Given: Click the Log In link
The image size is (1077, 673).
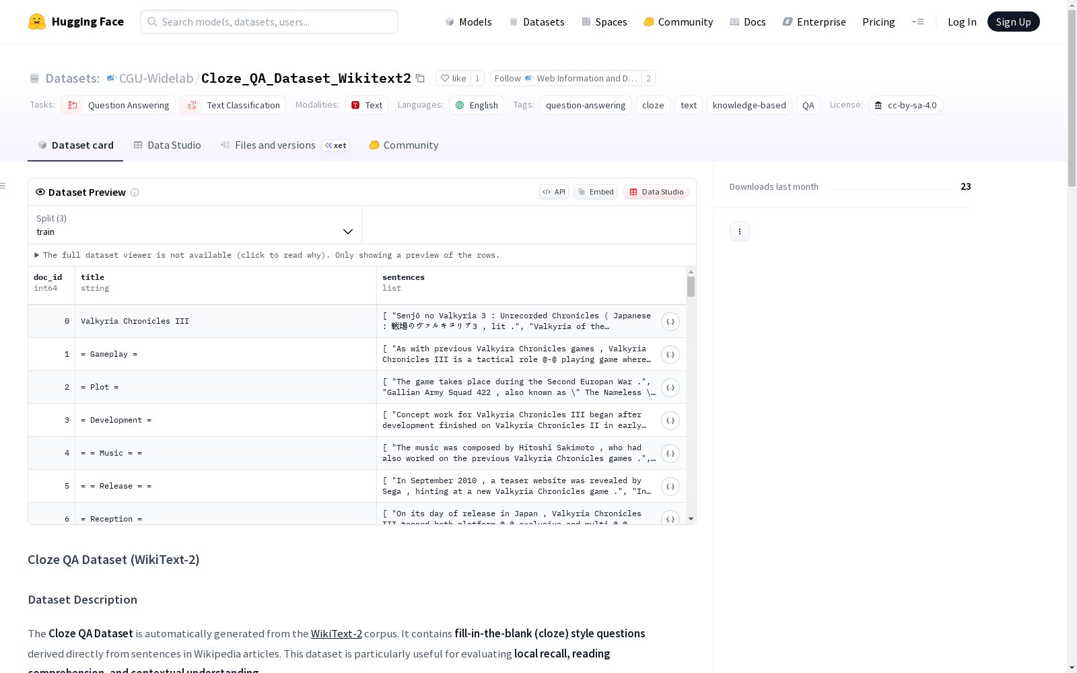Looking at the screenshot, I should click(x=962, y=22).
